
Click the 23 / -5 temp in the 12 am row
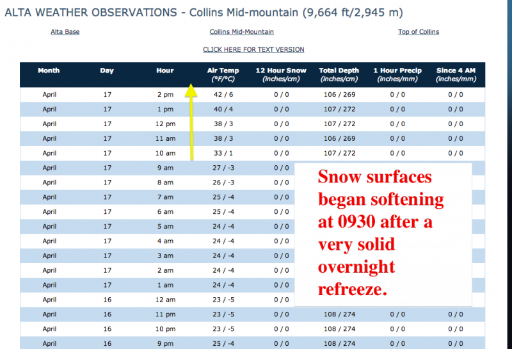pos(223,300)
